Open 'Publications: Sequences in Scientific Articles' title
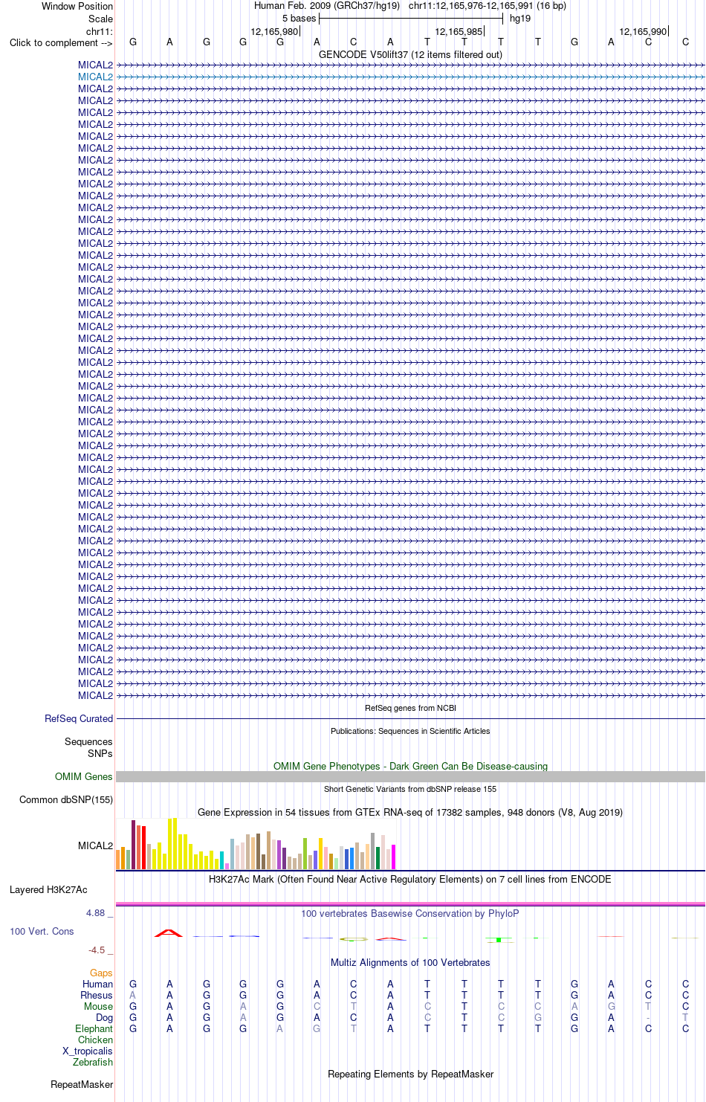Viewport: 706px width, 1102px height. (x=410, y=731)
